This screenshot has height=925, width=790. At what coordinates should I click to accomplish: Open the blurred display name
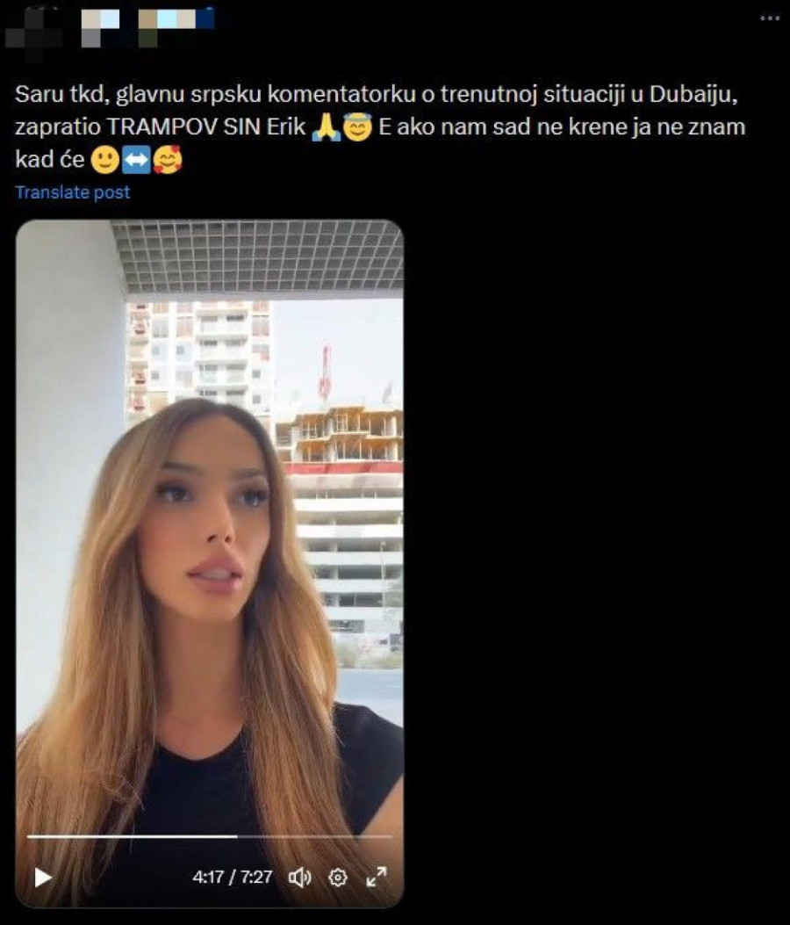pos(100,26)
